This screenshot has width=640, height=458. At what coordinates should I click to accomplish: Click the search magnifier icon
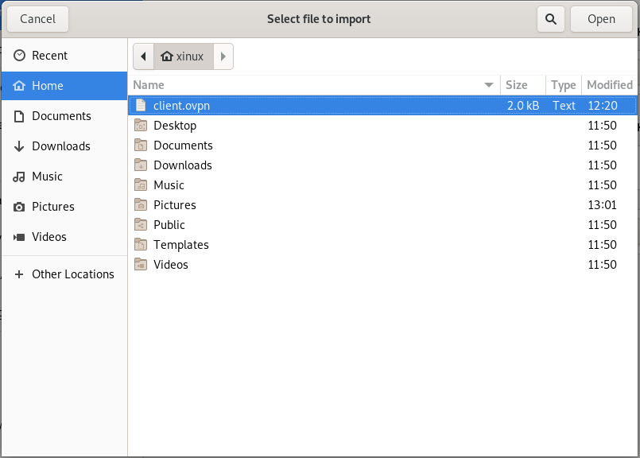coord(550,19)
